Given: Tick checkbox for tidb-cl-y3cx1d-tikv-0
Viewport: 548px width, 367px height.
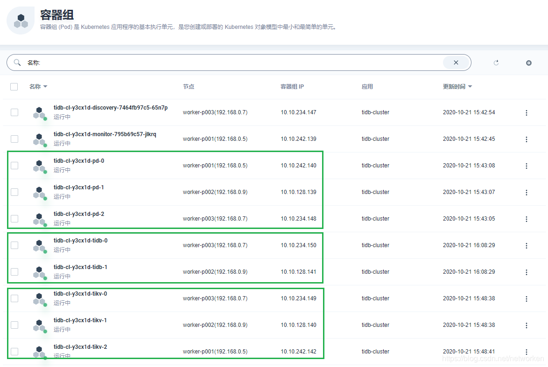Looking at the screenshot, I should point(14,298).
